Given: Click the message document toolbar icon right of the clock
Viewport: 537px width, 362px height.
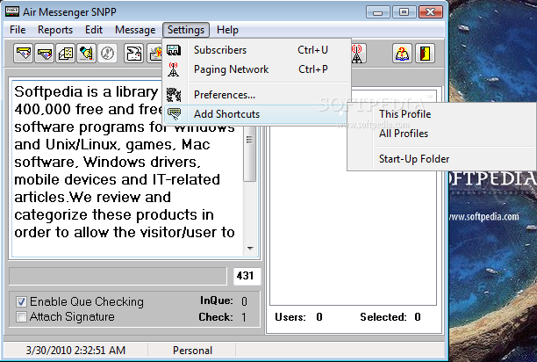Looking at the screenshot, I should (133, 53).
